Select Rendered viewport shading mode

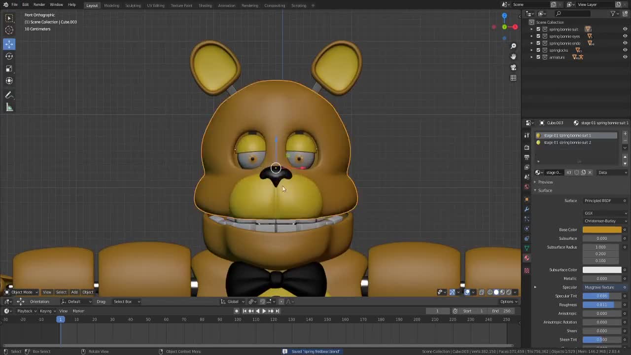coord(509,292)
